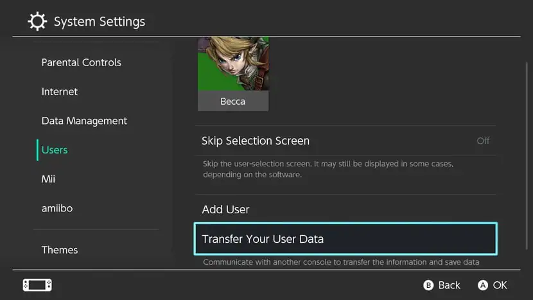Open Parental Controls in the sidebar
This screenshot has width=533, height=300.
(81, 62)
